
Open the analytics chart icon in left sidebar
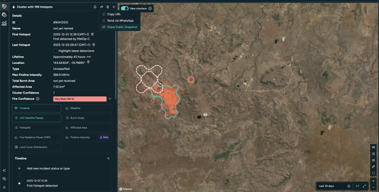coord(4,24)
